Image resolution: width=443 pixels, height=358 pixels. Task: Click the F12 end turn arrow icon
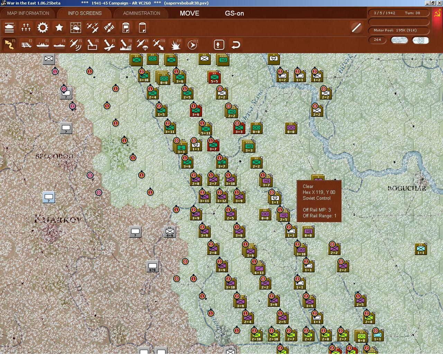192,45
